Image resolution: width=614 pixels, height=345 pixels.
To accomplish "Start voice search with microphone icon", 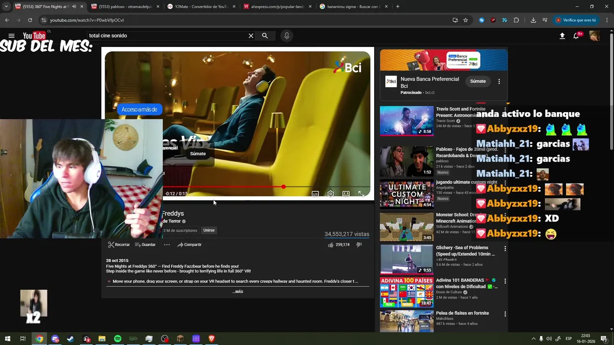I will [x=287, y=36].
